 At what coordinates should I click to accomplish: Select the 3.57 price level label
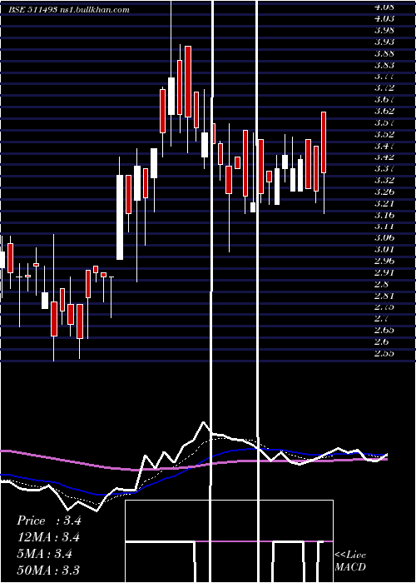384,122
